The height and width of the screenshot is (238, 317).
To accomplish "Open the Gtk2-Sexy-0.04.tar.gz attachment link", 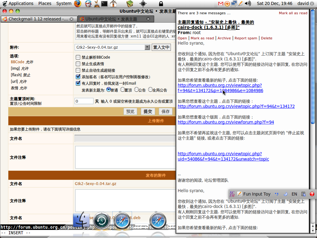I will point(95,183).
